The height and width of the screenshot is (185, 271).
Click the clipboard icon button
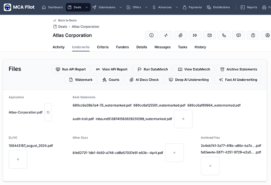[253, 35]
